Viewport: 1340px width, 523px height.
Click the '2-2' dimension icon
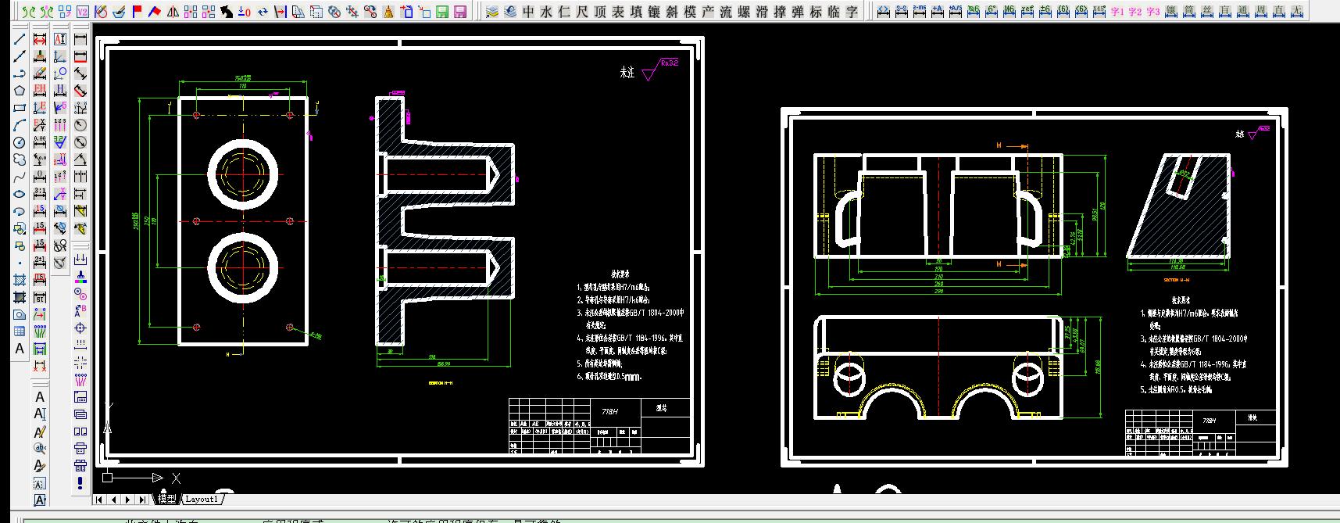click(902, 12)
